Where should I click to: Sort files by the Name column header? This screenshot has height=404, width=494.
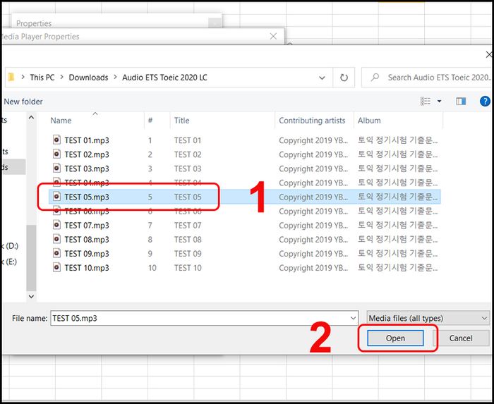click(61, 121)
